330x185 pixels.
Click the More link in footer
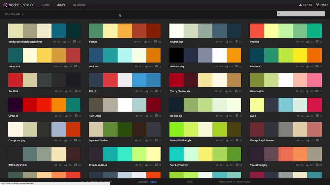coord(190,182)
